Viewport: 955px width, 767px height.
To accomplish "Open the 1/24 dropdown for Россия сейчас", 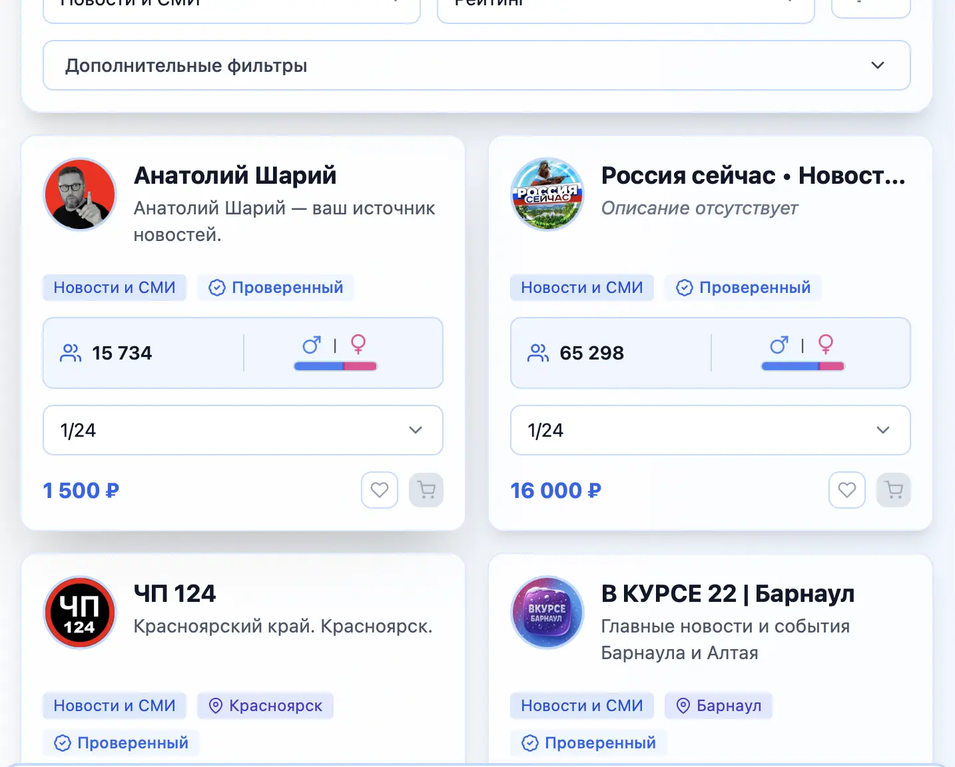I will (710, 430).
